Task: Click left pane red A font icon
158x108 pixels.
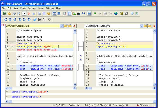Action: point(74,26)
